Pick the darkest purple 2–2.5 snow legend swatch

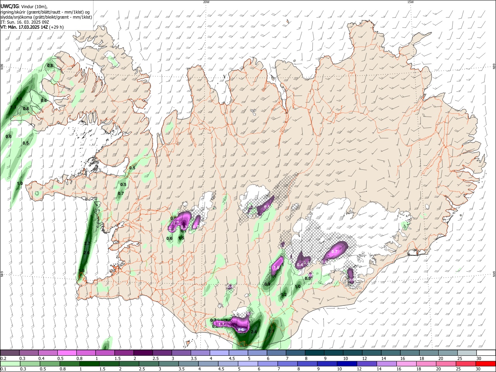coord(143,353)
